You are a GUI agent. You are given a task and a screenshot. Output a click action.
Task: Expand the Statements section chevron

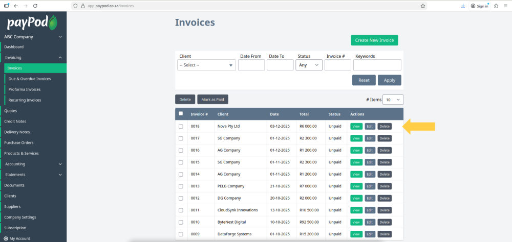coord(60,175)
